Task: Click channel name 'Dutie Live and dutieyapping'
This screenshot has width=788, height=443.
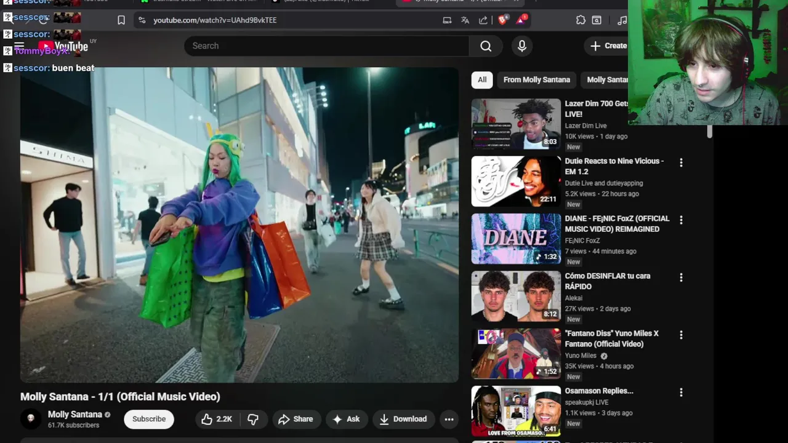Action: 604,183
